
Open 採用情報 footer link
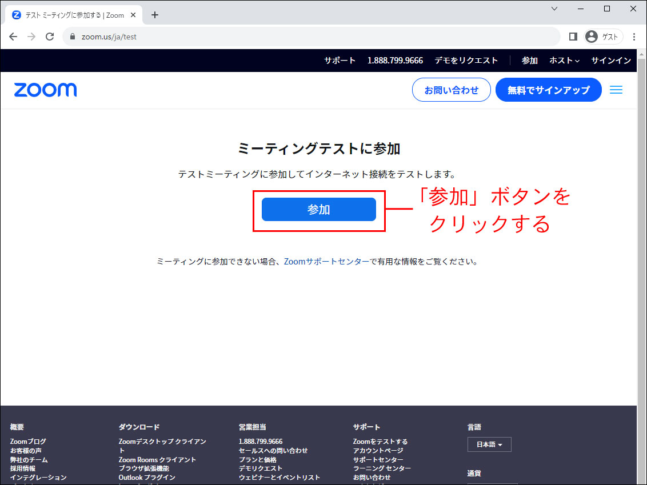point(23,468)
